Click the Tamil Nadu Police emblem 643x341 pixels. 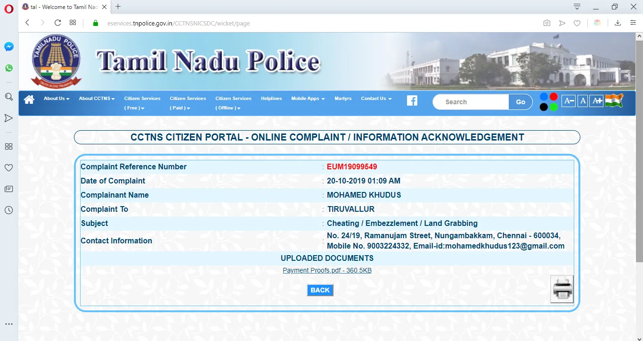point(56,61)
